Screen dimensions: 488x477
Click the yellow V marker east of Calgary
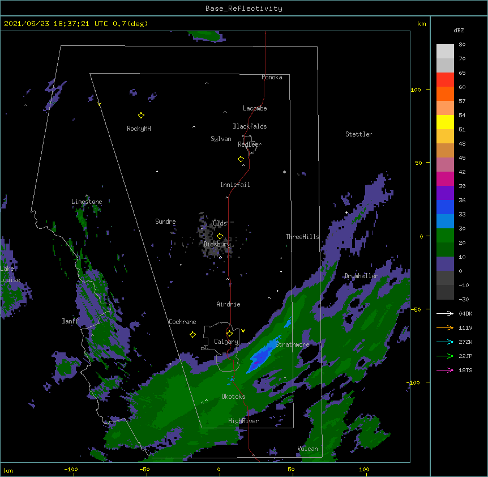click(x=243, y=331)
